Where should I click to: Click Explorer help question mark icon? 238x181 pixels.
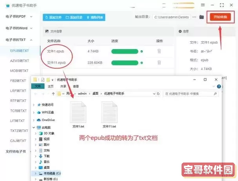click(x=219, y=86)
